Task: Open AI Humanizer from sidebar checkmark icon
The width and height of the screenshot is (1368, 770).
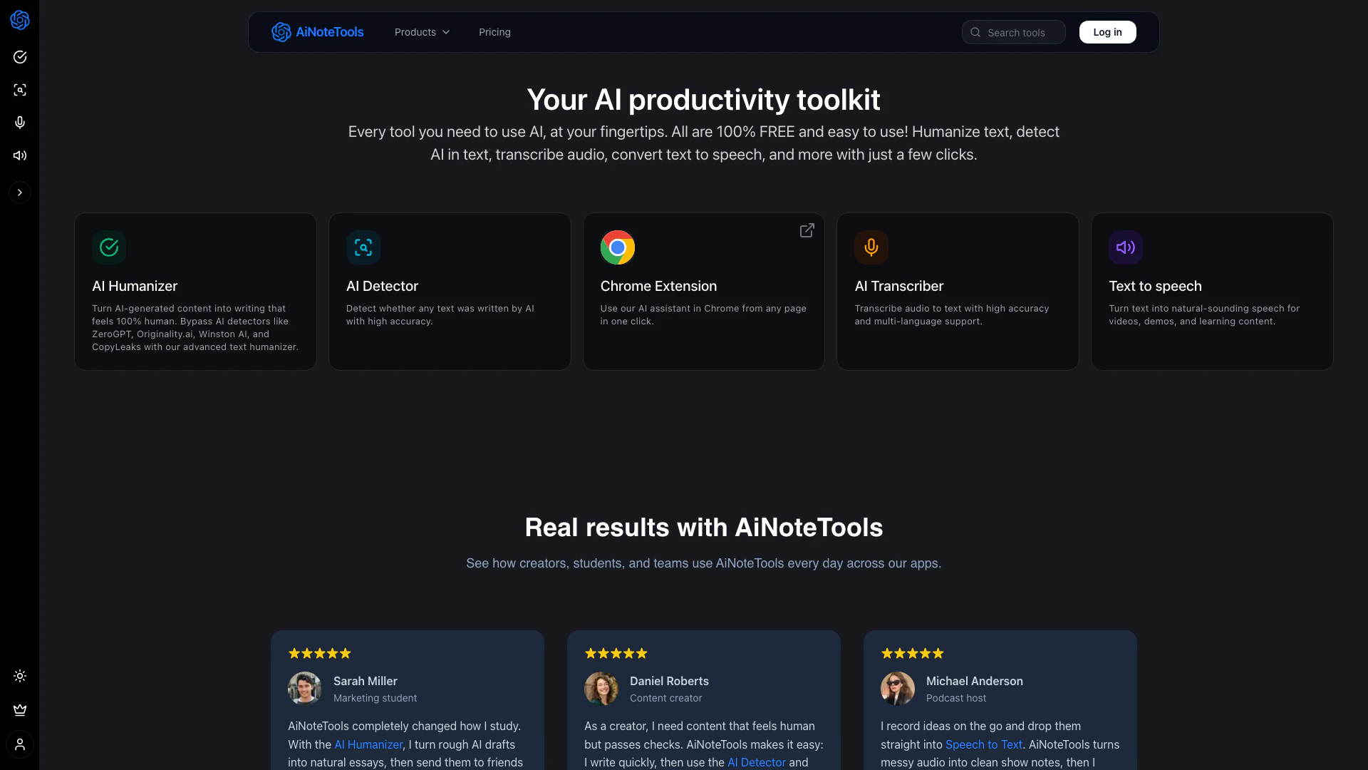Action: click(x=20, y=57)
